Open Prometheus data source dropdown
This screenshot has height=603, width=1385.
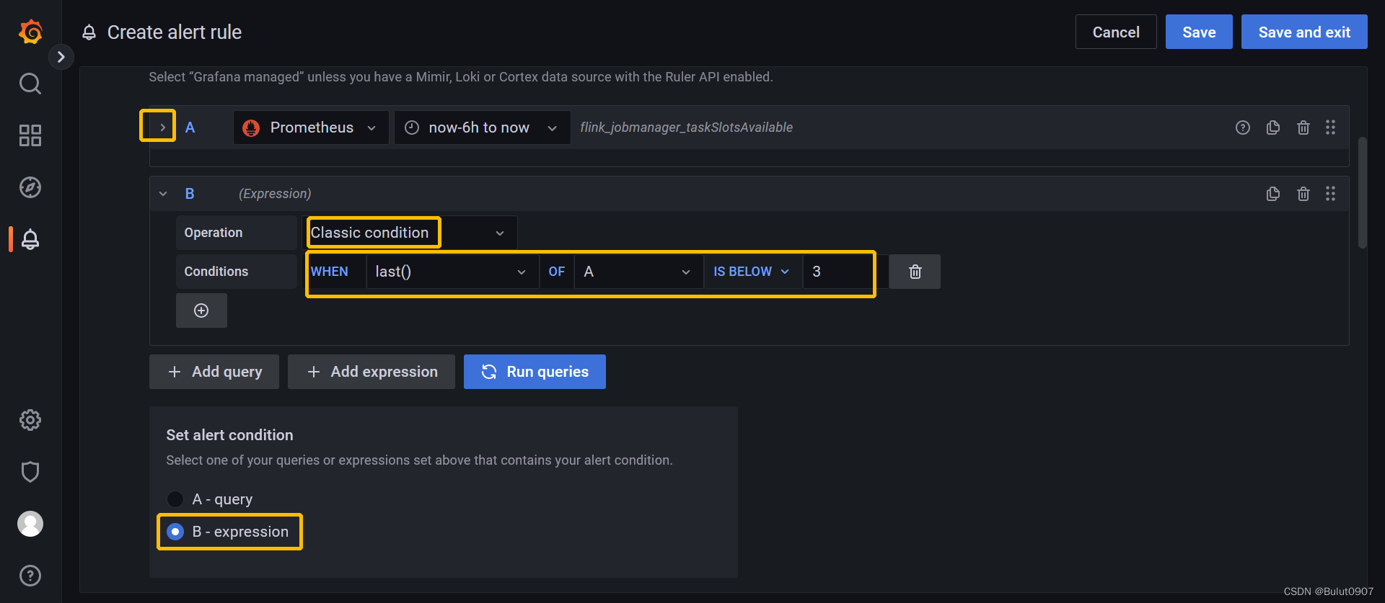click(x=311, y=128)
